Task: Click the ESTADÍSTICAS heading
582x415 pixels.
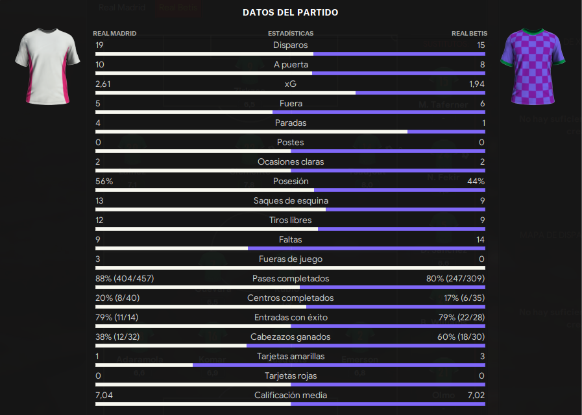Action: click(x=291, y=33)
